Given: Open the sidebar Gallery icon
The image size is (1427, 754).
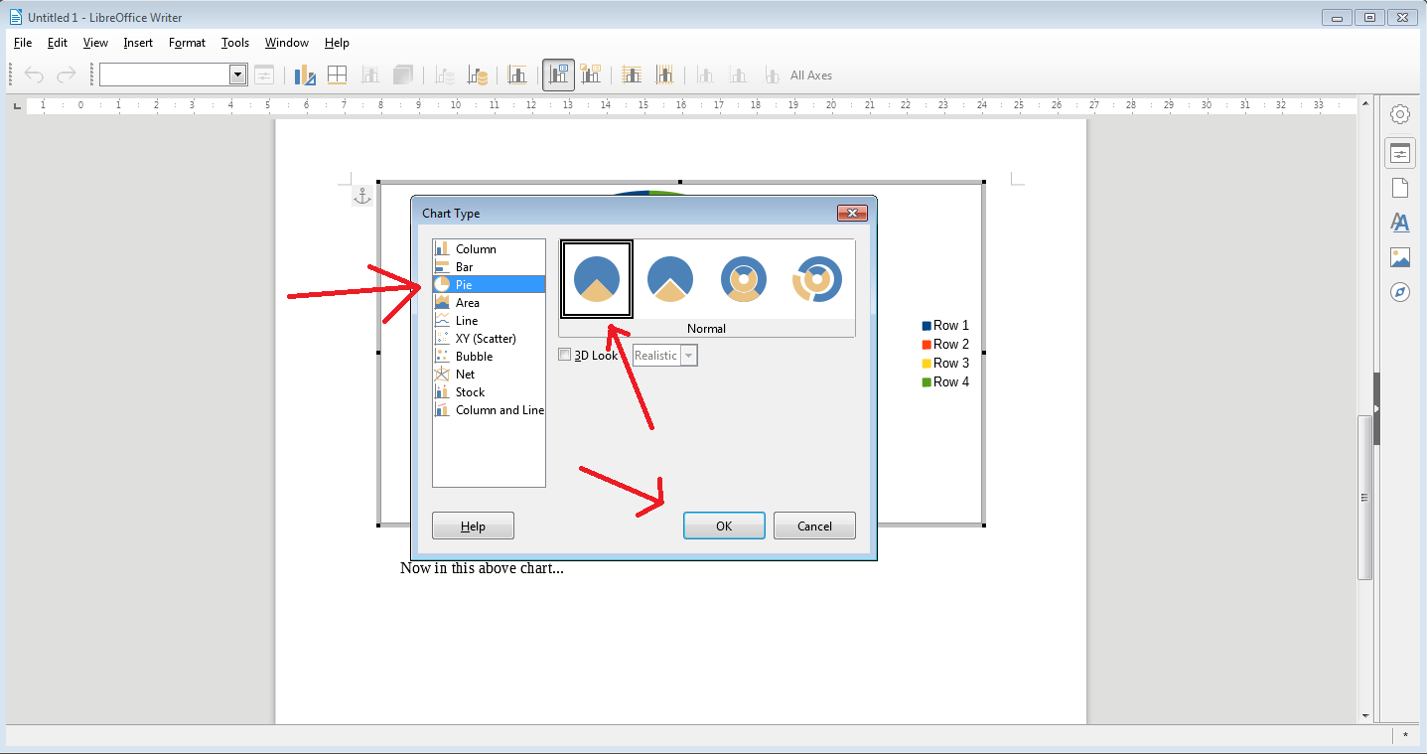Looking at the screenshot, I should 1400,258.
